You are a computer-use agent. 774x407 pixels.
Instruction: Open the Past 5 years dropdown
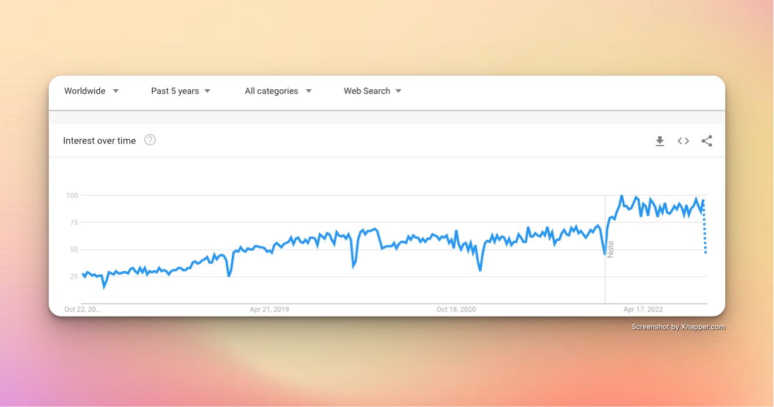tap(181, 91)
